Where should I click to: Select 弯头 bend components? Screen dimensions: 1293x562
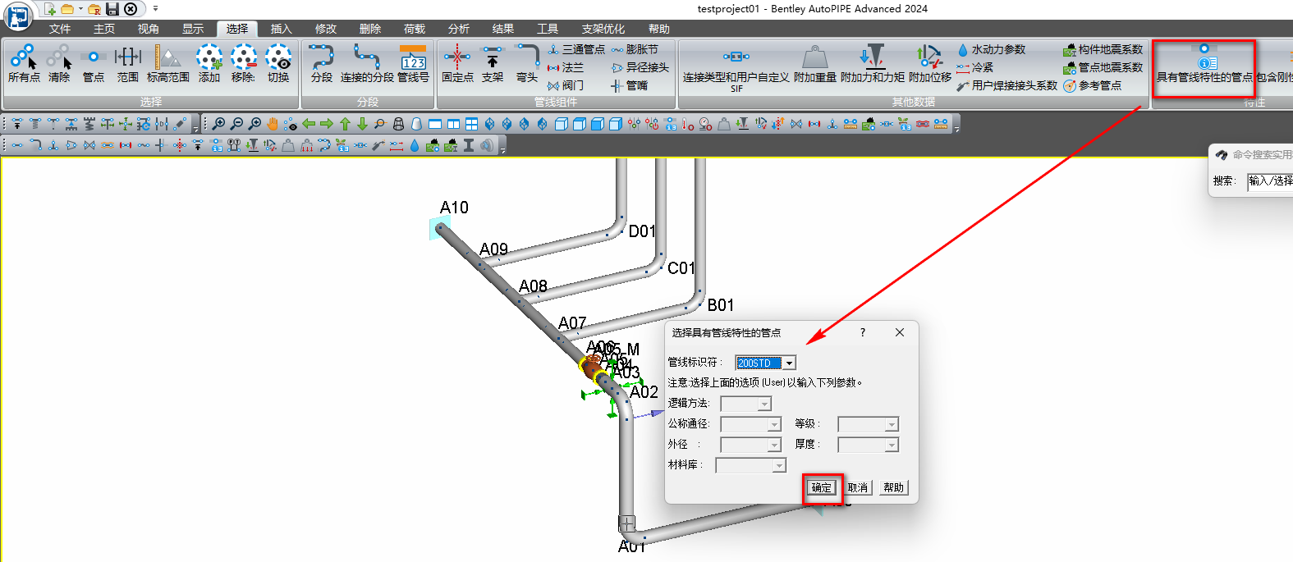click(527, 63)
